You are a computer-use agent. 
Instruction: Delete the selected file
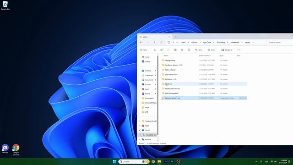(x=189, y=50)
